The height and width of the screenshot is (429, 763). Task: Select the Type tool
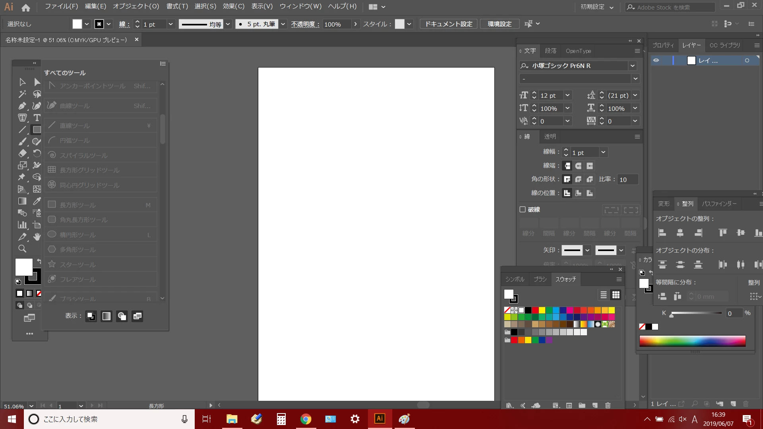37,118
